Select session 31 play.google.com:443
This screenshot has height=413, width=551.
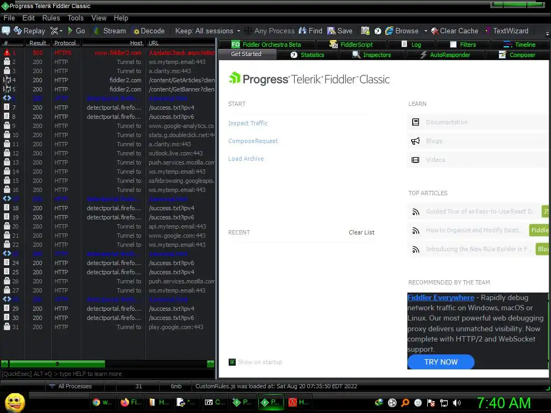[107, 326]
